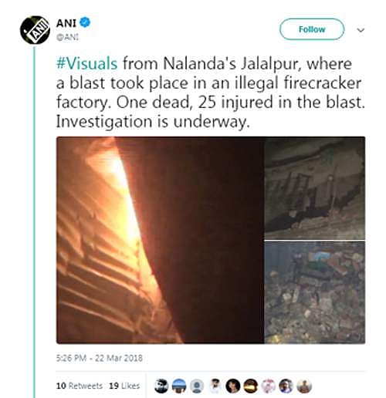The image size is (386, 398).
Task: Click the sixth liker avatar with orange tones
Action: pos(251,386)
